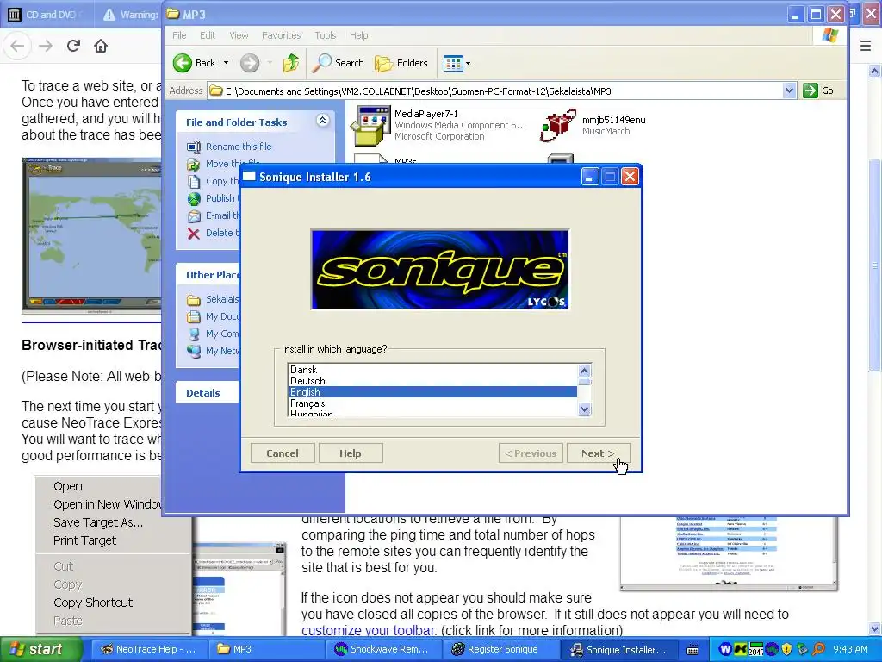Viewport: 882px width, 662px height.
Task: Go up one folder level in MP3 window
Action: pos(291,63)
